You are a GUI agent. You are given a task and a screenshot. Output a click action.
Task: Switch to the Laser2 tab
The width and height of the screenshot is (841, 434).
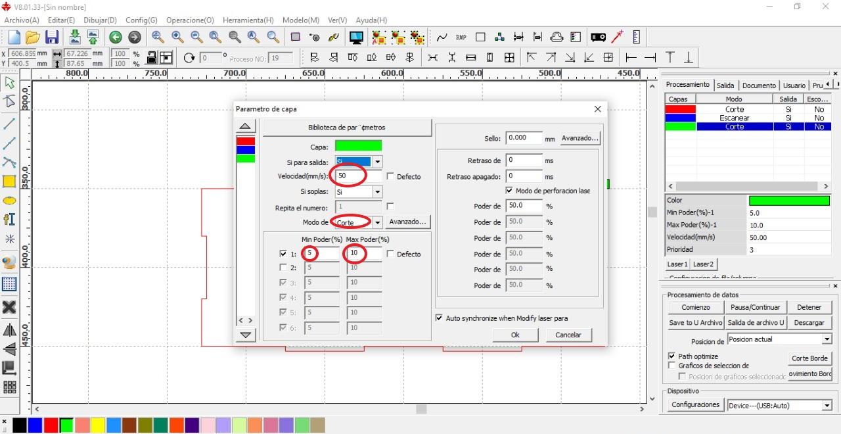703,264
